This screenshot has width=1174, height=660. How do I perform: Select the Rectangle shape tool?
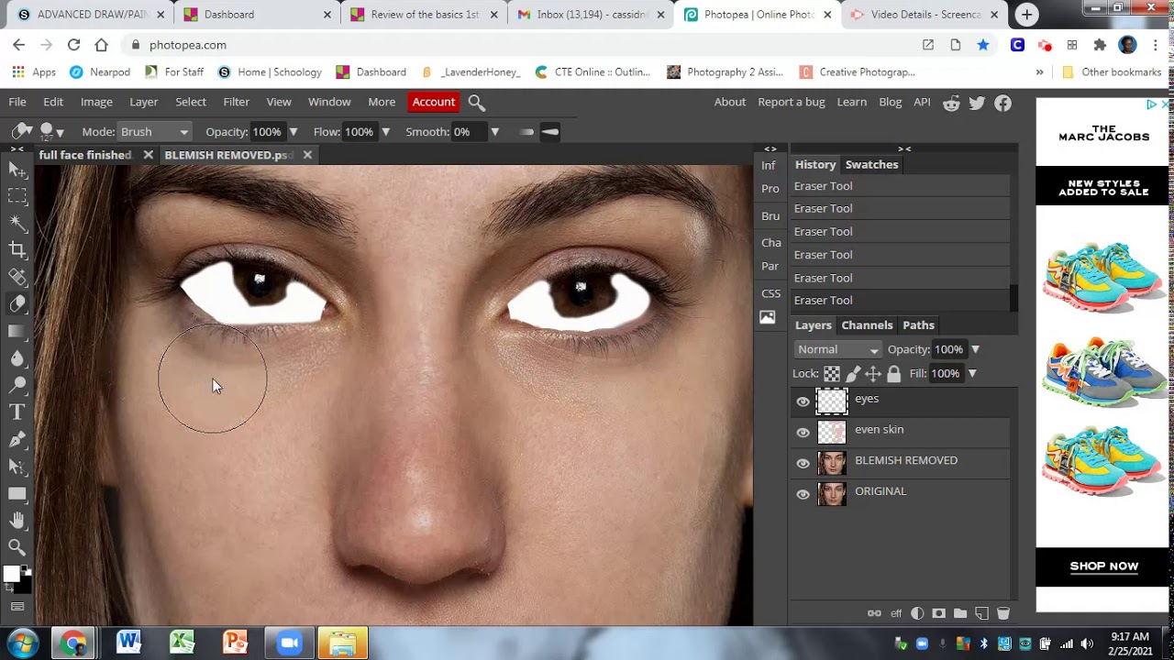pyautogui.click(x=17, y=494)
